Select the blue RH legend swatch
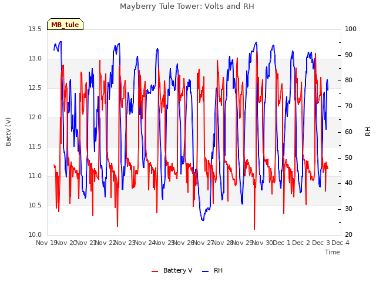The width and height of the screenshot is (376, 282). pyautogui.click(x=206, y=271)
